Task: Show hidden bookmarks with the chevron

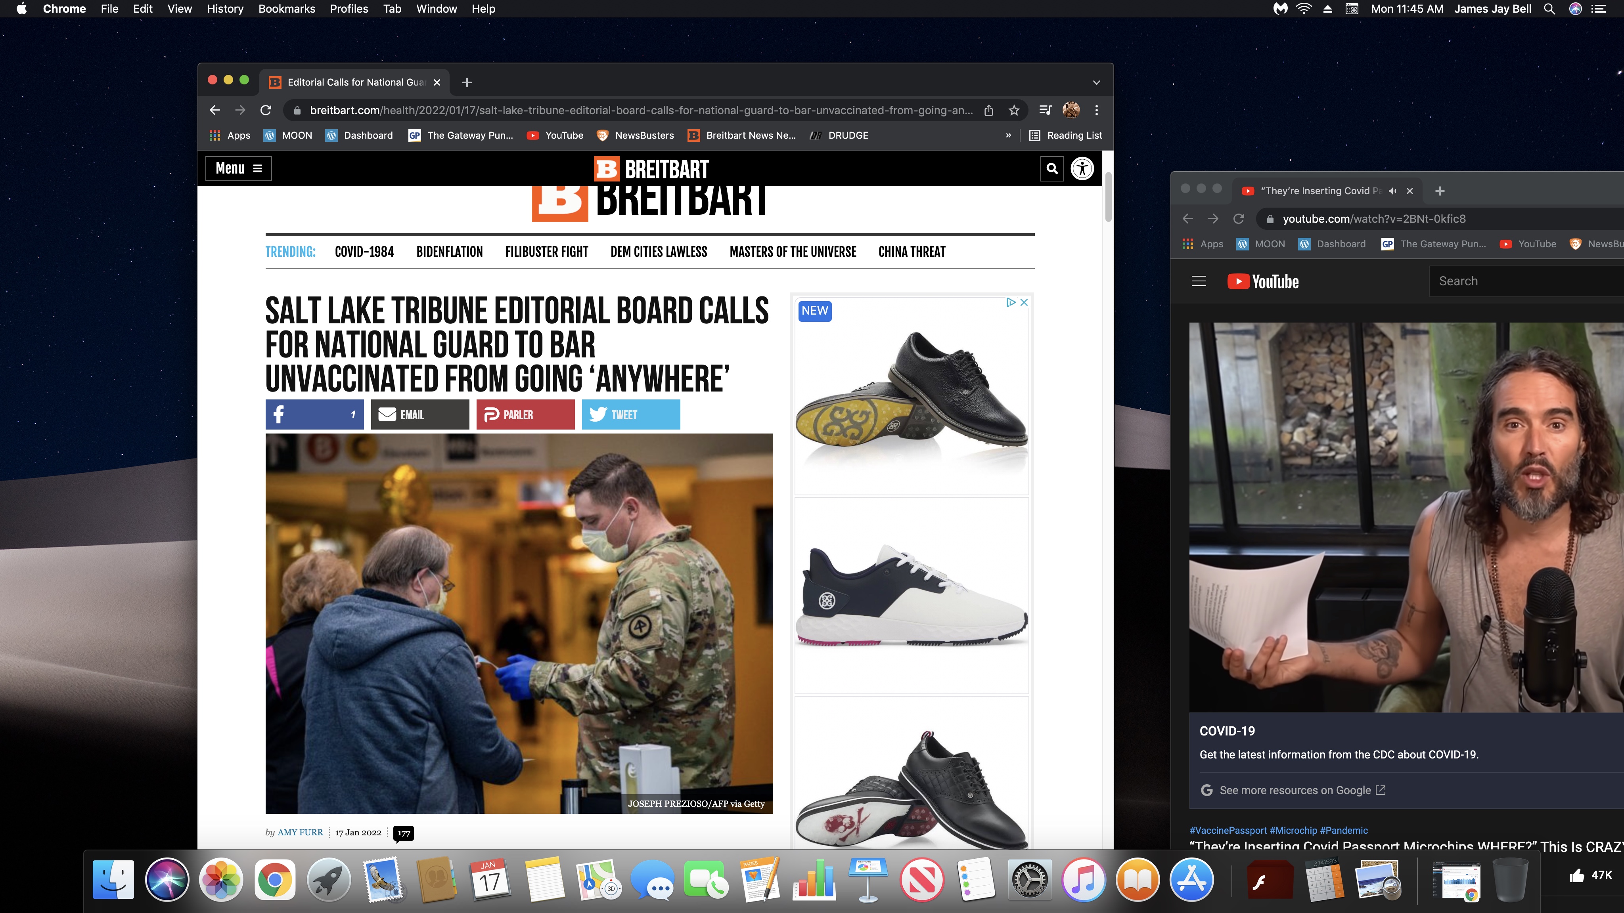Action: (x=1008, y=136)
